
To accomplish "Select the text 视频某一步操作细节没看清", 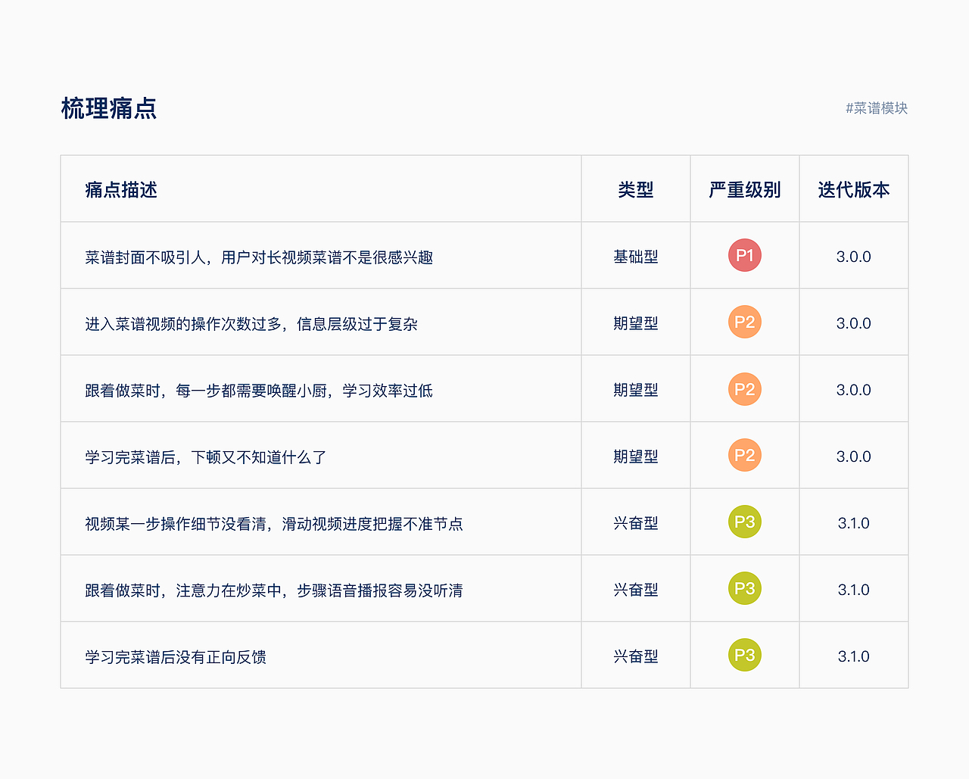I will click(x=176, y=524).
